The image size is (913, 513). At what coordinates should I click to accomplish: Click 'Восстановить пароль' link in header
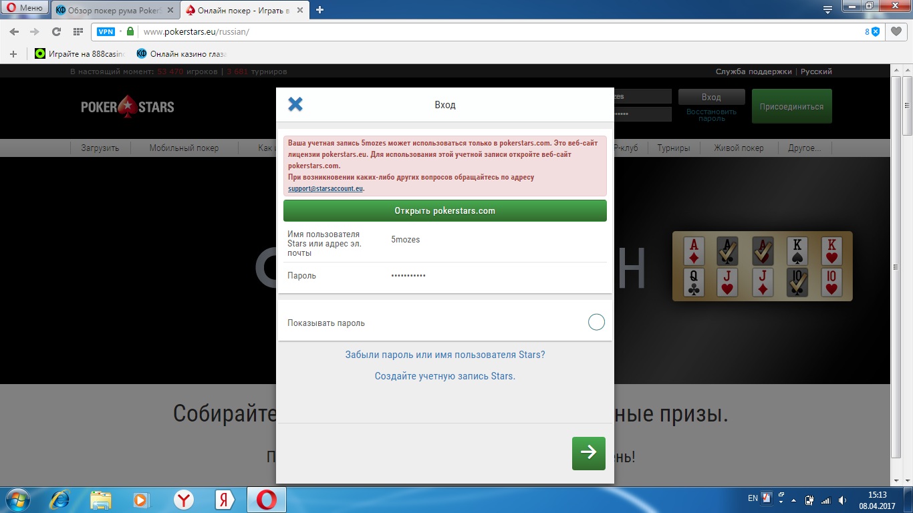pyautogui.click(x=711, y=115)
